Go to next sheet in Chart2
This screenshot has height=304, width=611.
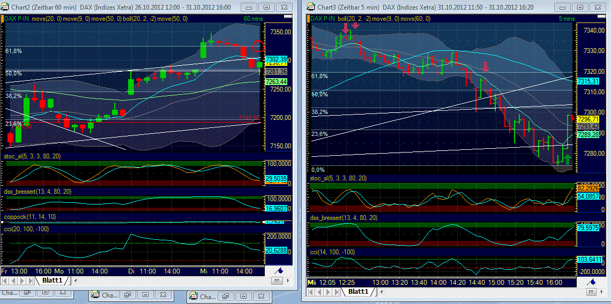tap(23, 280)
